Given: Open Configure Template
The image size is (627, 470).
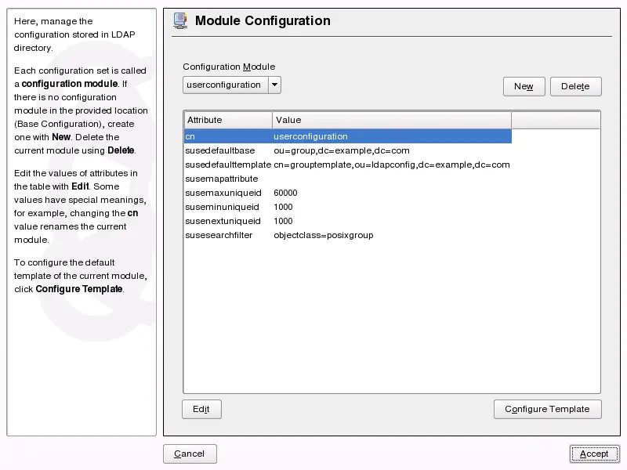Looking at the screenshot, I should click(547, 409).
